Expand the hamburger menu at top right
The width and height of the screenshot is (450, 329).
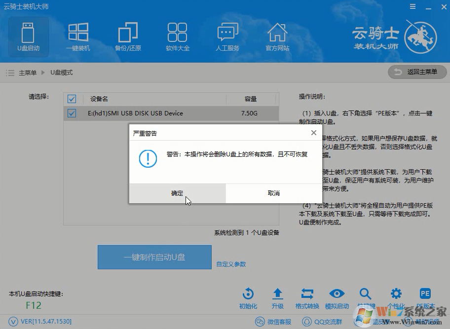click(413, 6)
